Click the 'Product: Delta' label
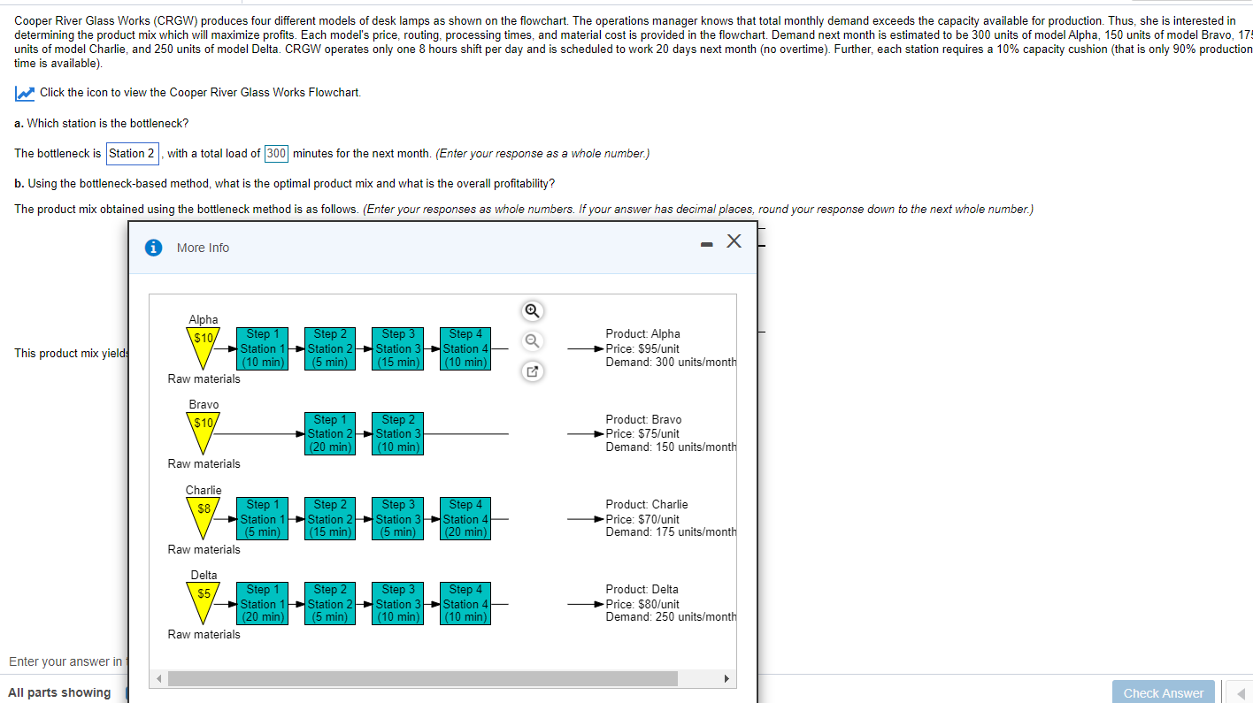1253x703 pixels. point(642,590)
